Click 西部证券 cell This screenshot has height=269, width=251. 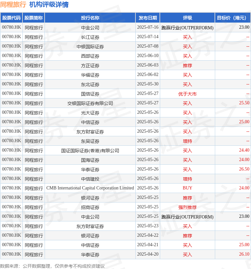pos(90,56)
